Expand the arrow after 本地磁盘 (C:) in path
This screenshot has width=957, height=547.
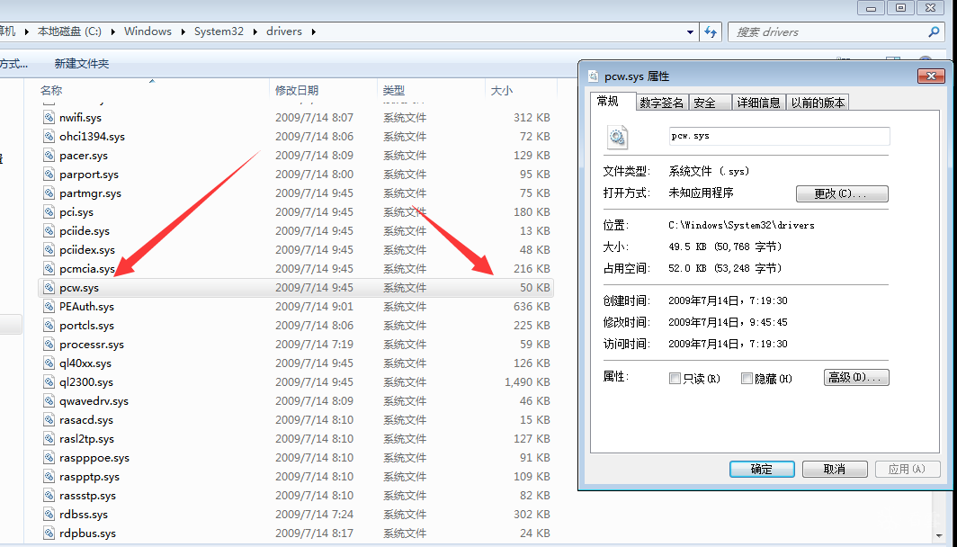pyautogui.click(x=113, y=31)
